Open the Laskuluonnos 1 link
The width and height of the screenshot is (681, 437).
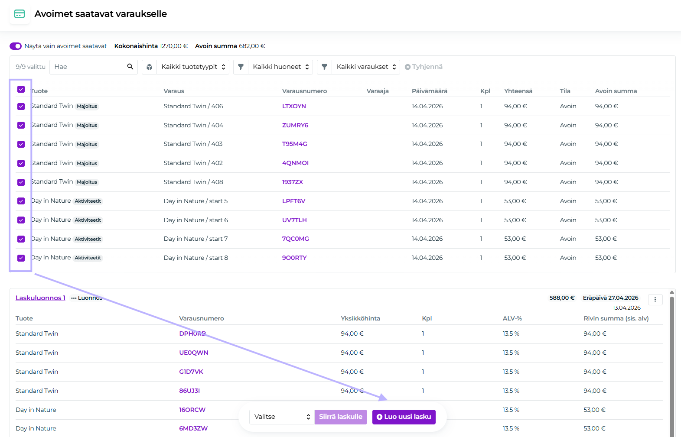40,298
